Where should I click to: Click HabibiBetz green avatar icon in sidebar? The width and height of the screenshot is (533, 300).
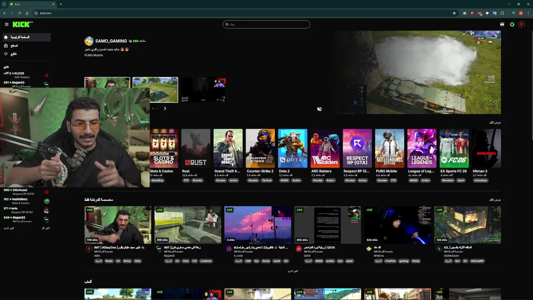tap(47, 201)
